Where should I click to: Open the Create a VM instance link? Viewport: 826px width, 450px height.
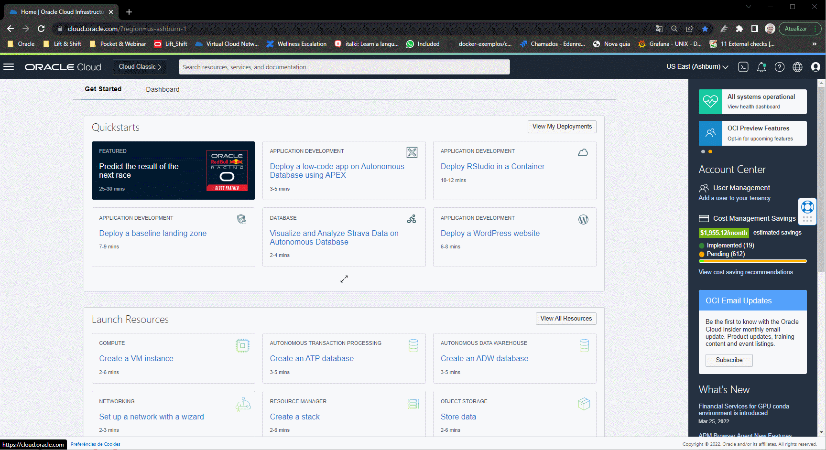point(136,359)
